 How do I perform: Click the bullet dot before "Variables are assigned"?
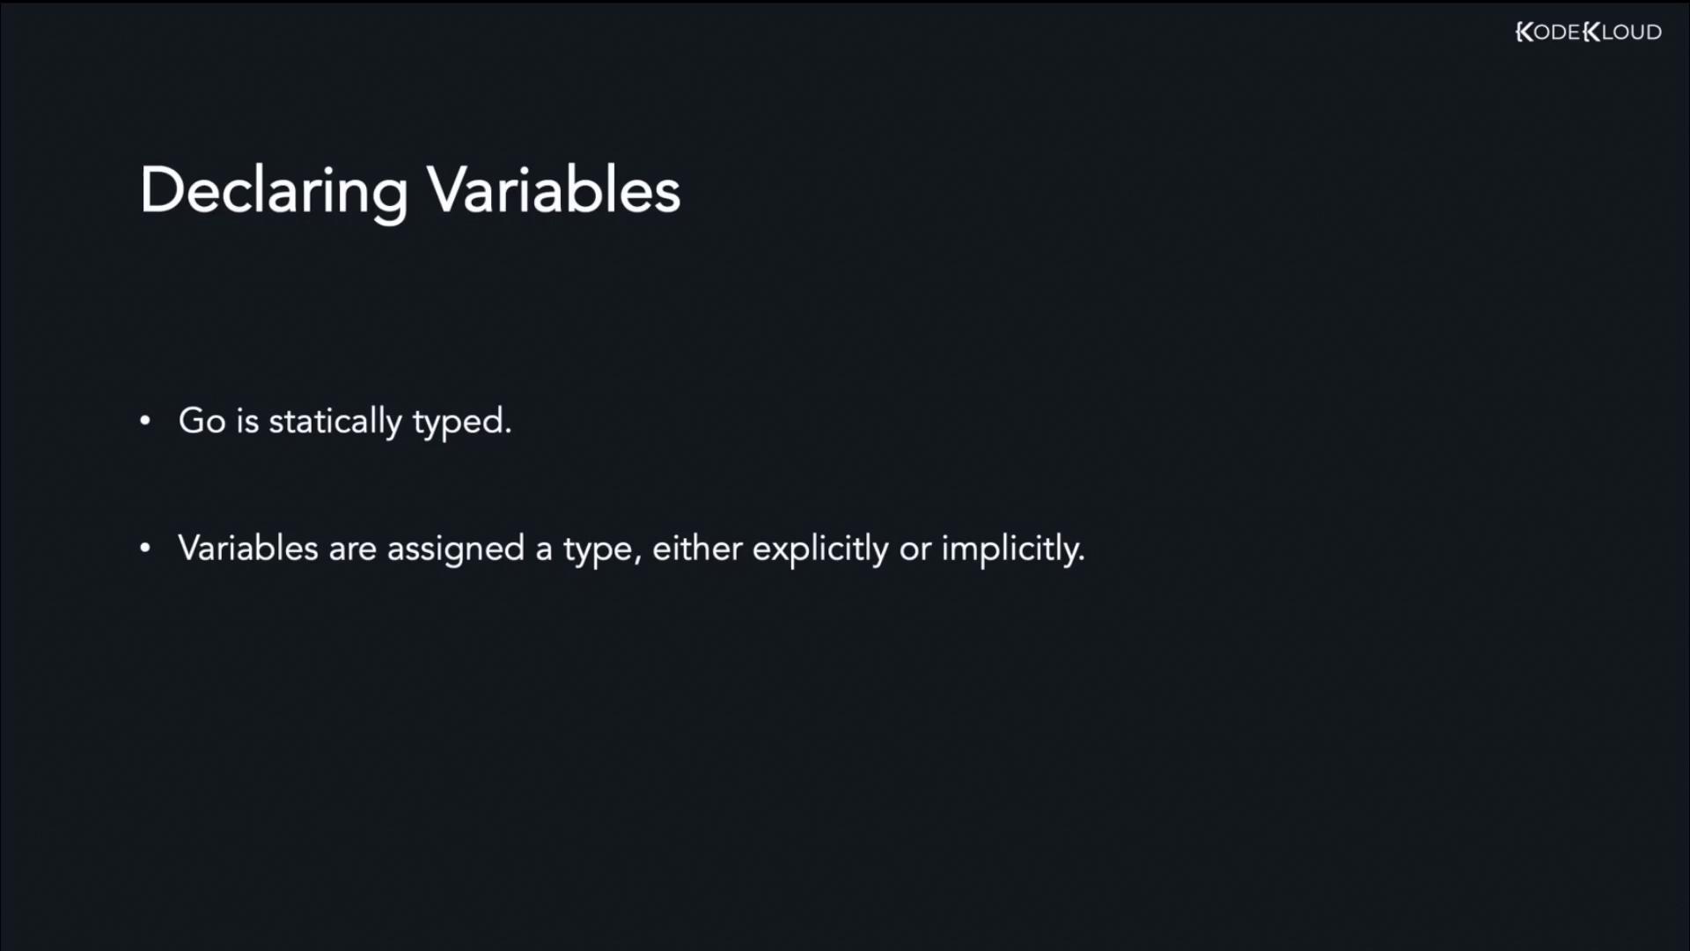pos(145,549)
